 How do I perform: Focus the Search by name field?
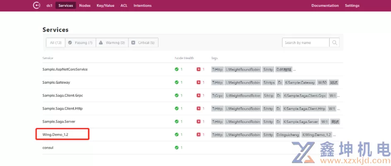(306, 43)
